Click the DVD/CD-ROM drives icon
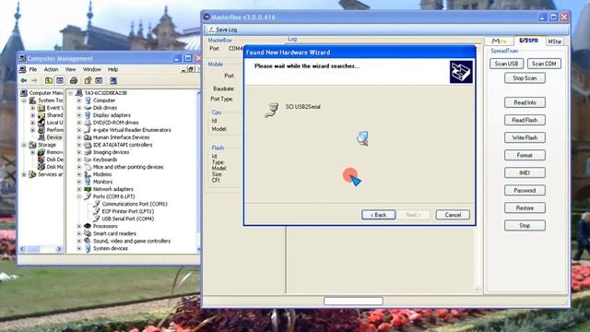The image size is (590, 332). pos(88,123)
